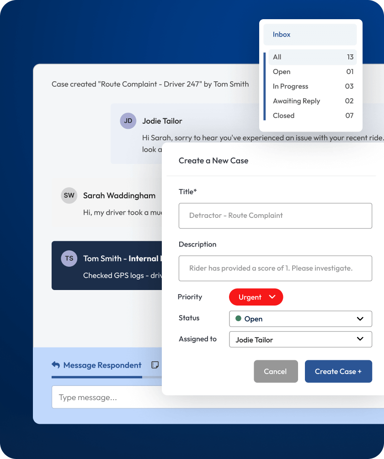The width and height of the screenshot is (384, 459).
Task: Open the Status dropdown showing Open
Action: pyautogui.click(x=300, y=319)
